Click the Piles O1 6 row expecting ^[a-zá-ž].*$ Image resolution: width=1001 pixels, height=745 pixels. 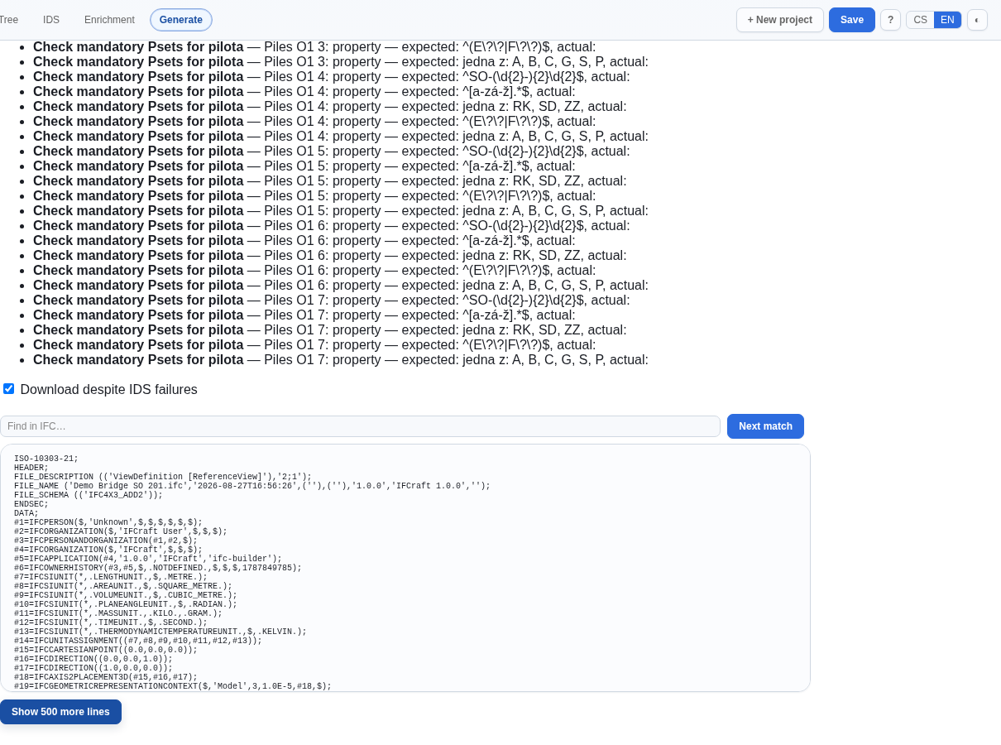[304, 241]
